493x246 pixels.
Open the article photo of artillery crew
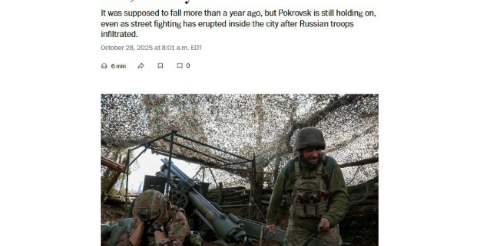(240, 170)
